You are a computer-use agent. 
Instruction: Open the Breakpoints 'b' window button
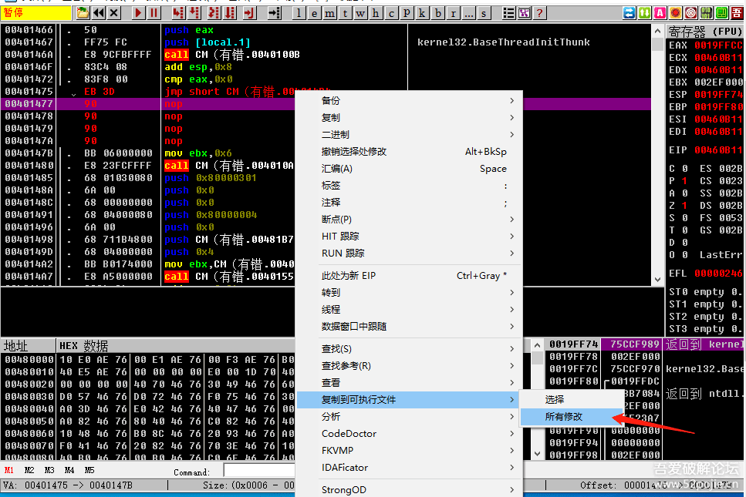coord(439,13)
